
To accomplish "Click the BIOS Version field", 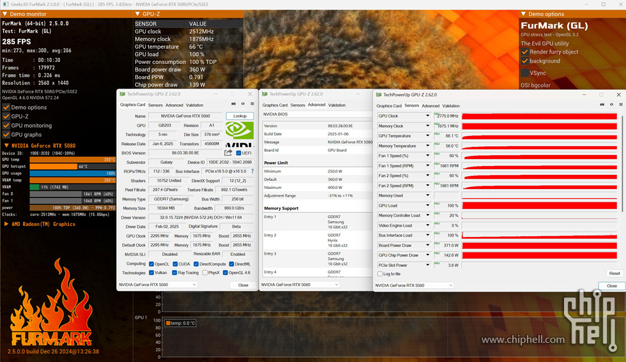I will tap(186, 153).
